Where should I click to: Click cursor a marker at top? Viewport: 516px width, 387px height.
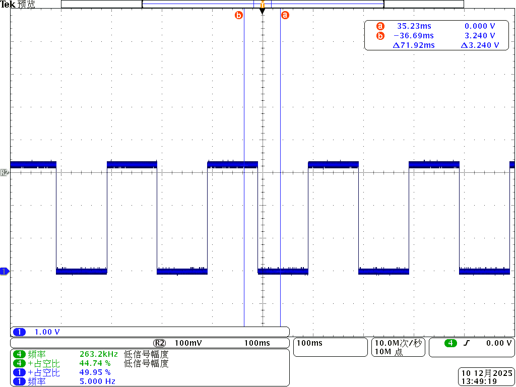[285, 15]
